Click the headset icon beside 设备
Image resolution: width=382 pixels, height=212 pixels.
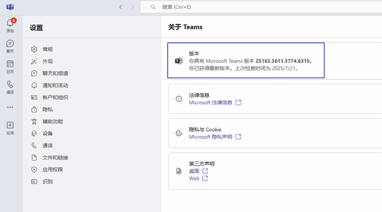tap(34, 133)
